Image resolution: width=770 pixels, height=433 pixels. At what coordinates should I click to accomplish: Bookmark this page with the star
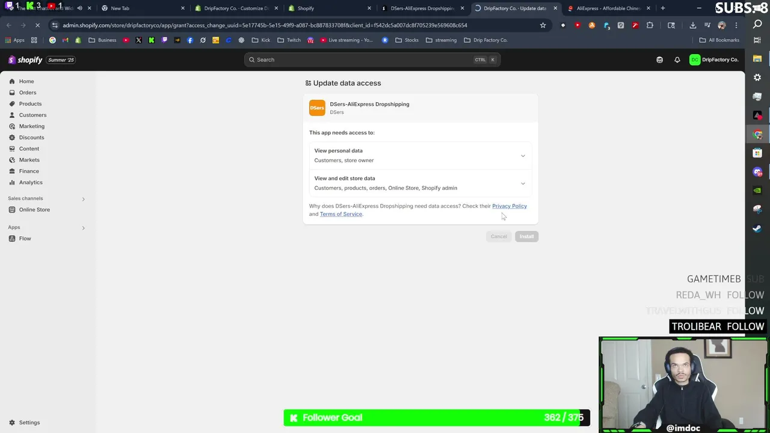click(x=543, y=25)
